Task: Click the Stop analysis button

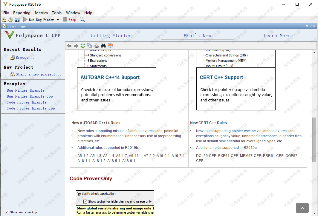Action: (70, 20)
